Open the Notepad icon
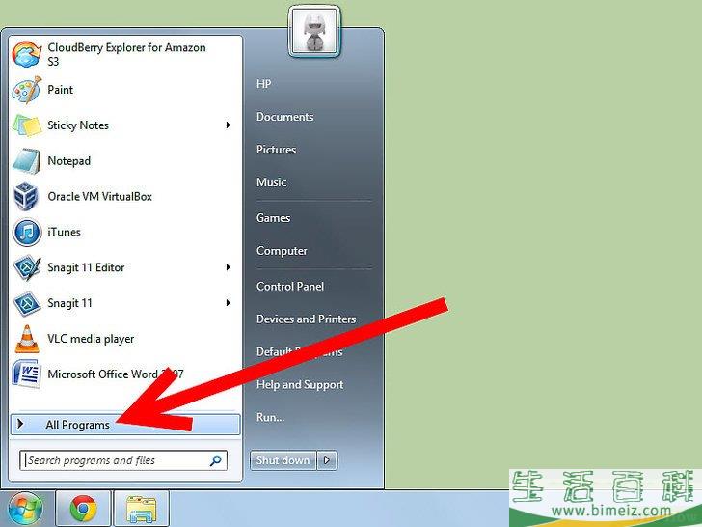This screenshot has height=527, width=702. tap(27, 161)
